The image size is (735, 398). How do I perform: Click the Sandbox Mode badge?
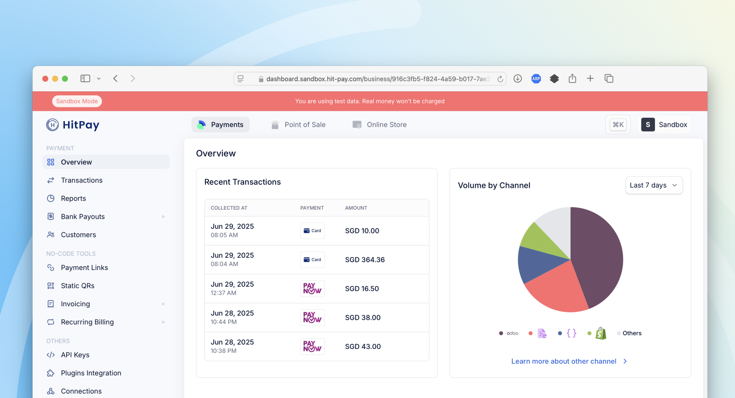pyautogui.click(x=77, y=101)
